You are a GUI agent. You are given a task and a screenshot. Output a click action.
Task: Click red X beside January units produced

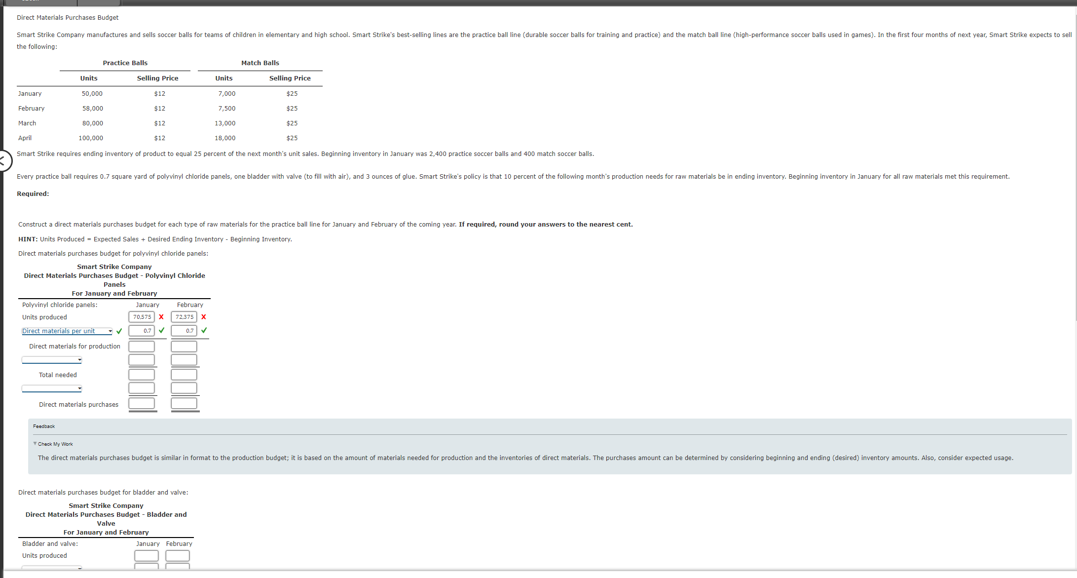pyautogui.click(x=161, y=317)
